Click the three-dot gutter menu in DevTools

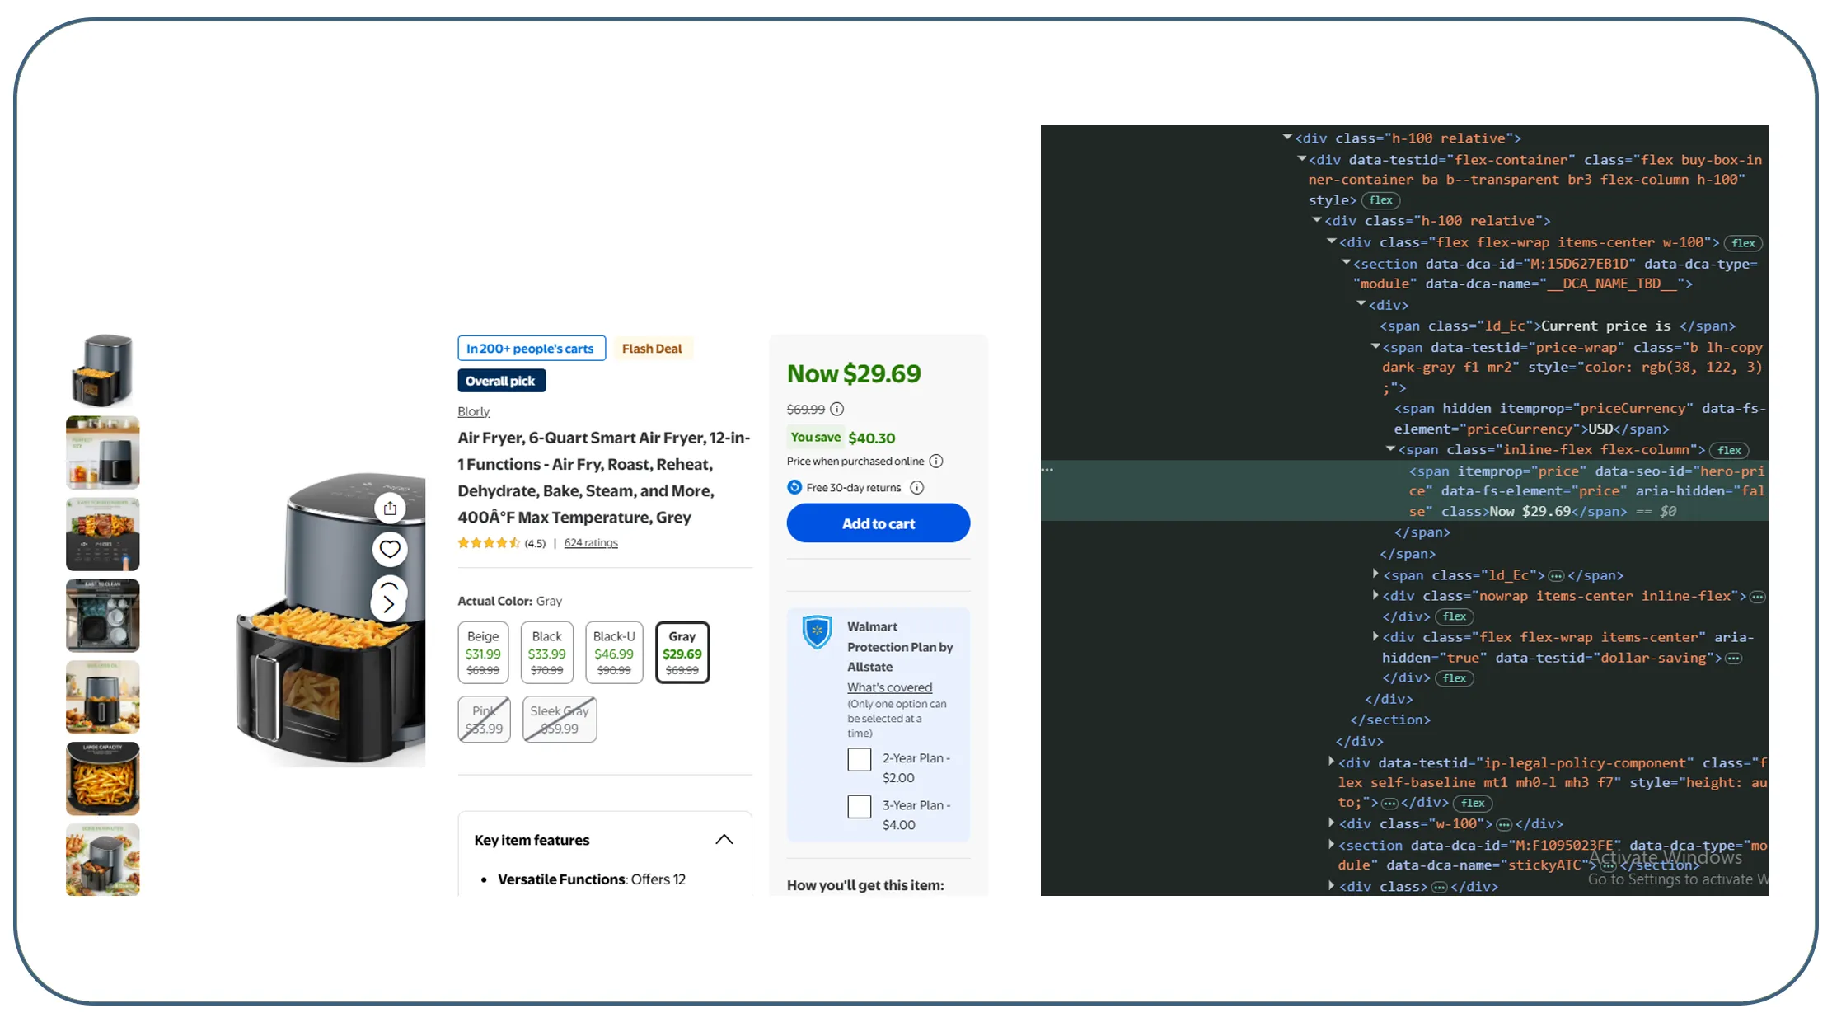(1047, 470)
